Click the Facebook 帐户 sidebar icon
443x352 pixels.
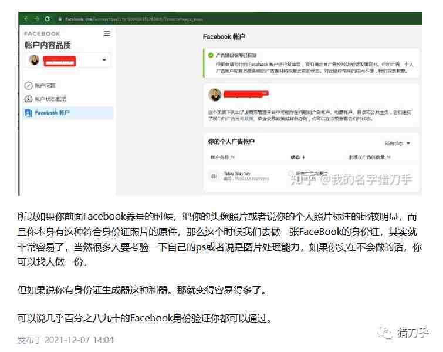click(28, 113)
